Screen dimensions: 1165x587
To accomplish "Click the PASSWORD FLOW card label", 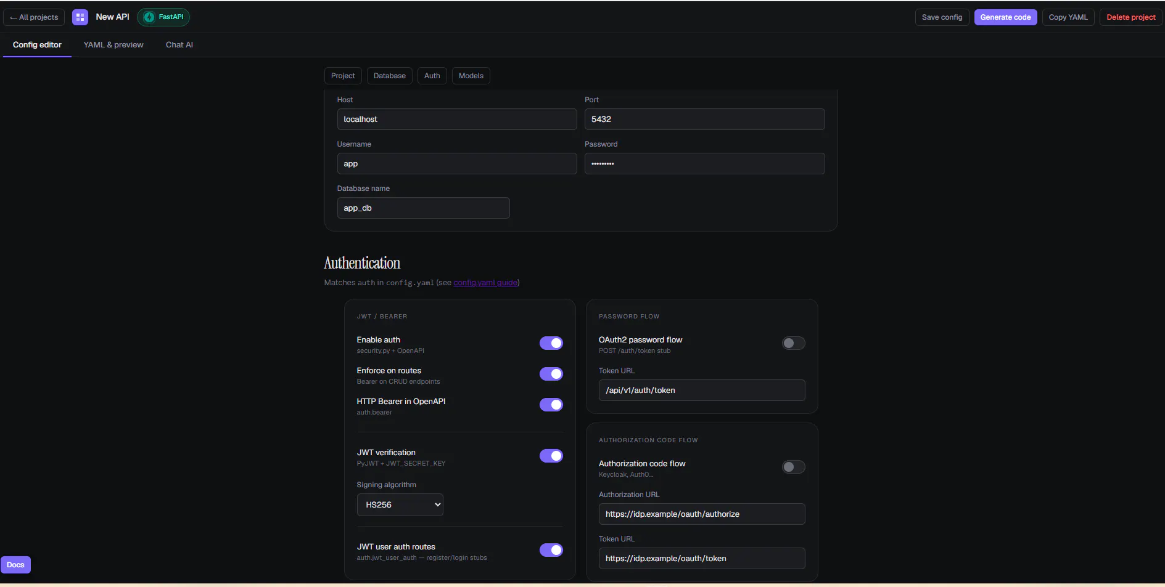I will coord(629,317).
